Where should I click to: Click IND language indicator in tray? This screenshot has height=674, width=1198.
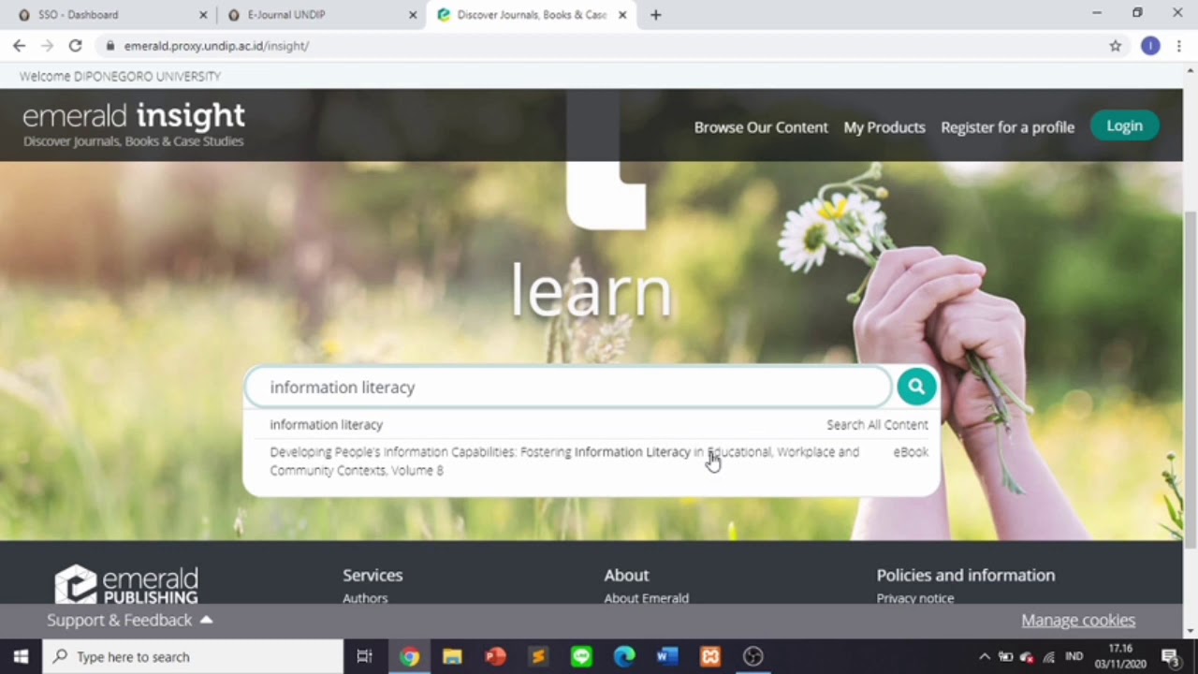(1074, 656)
